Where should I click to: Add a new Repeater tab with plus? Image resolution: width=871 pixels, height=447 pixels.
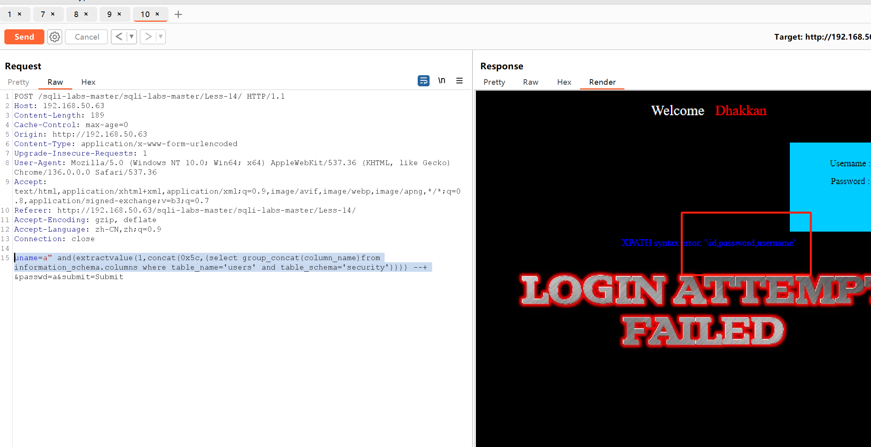[178, 15]
